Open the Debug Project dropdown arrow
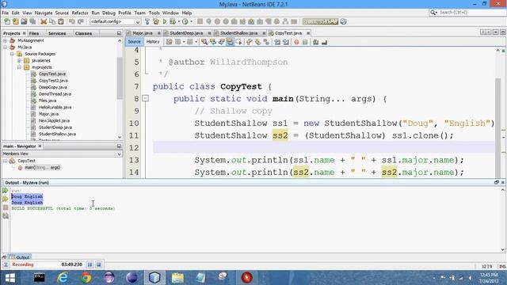This screenshot has height=285, width=507. click(x=179, y=21)
